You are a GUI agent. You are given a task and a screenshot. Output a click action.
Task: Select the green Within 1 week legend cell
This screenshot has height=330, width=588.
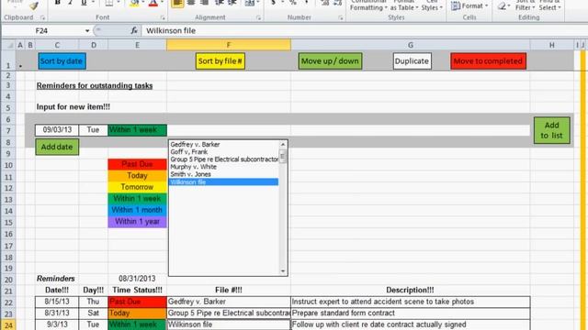point(137,199)
